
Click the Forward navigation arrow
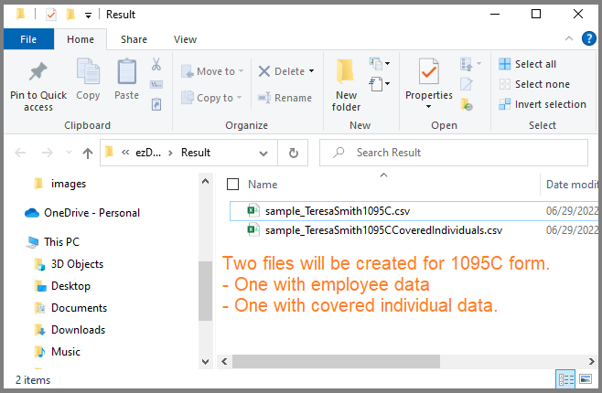tap(48, 153)
